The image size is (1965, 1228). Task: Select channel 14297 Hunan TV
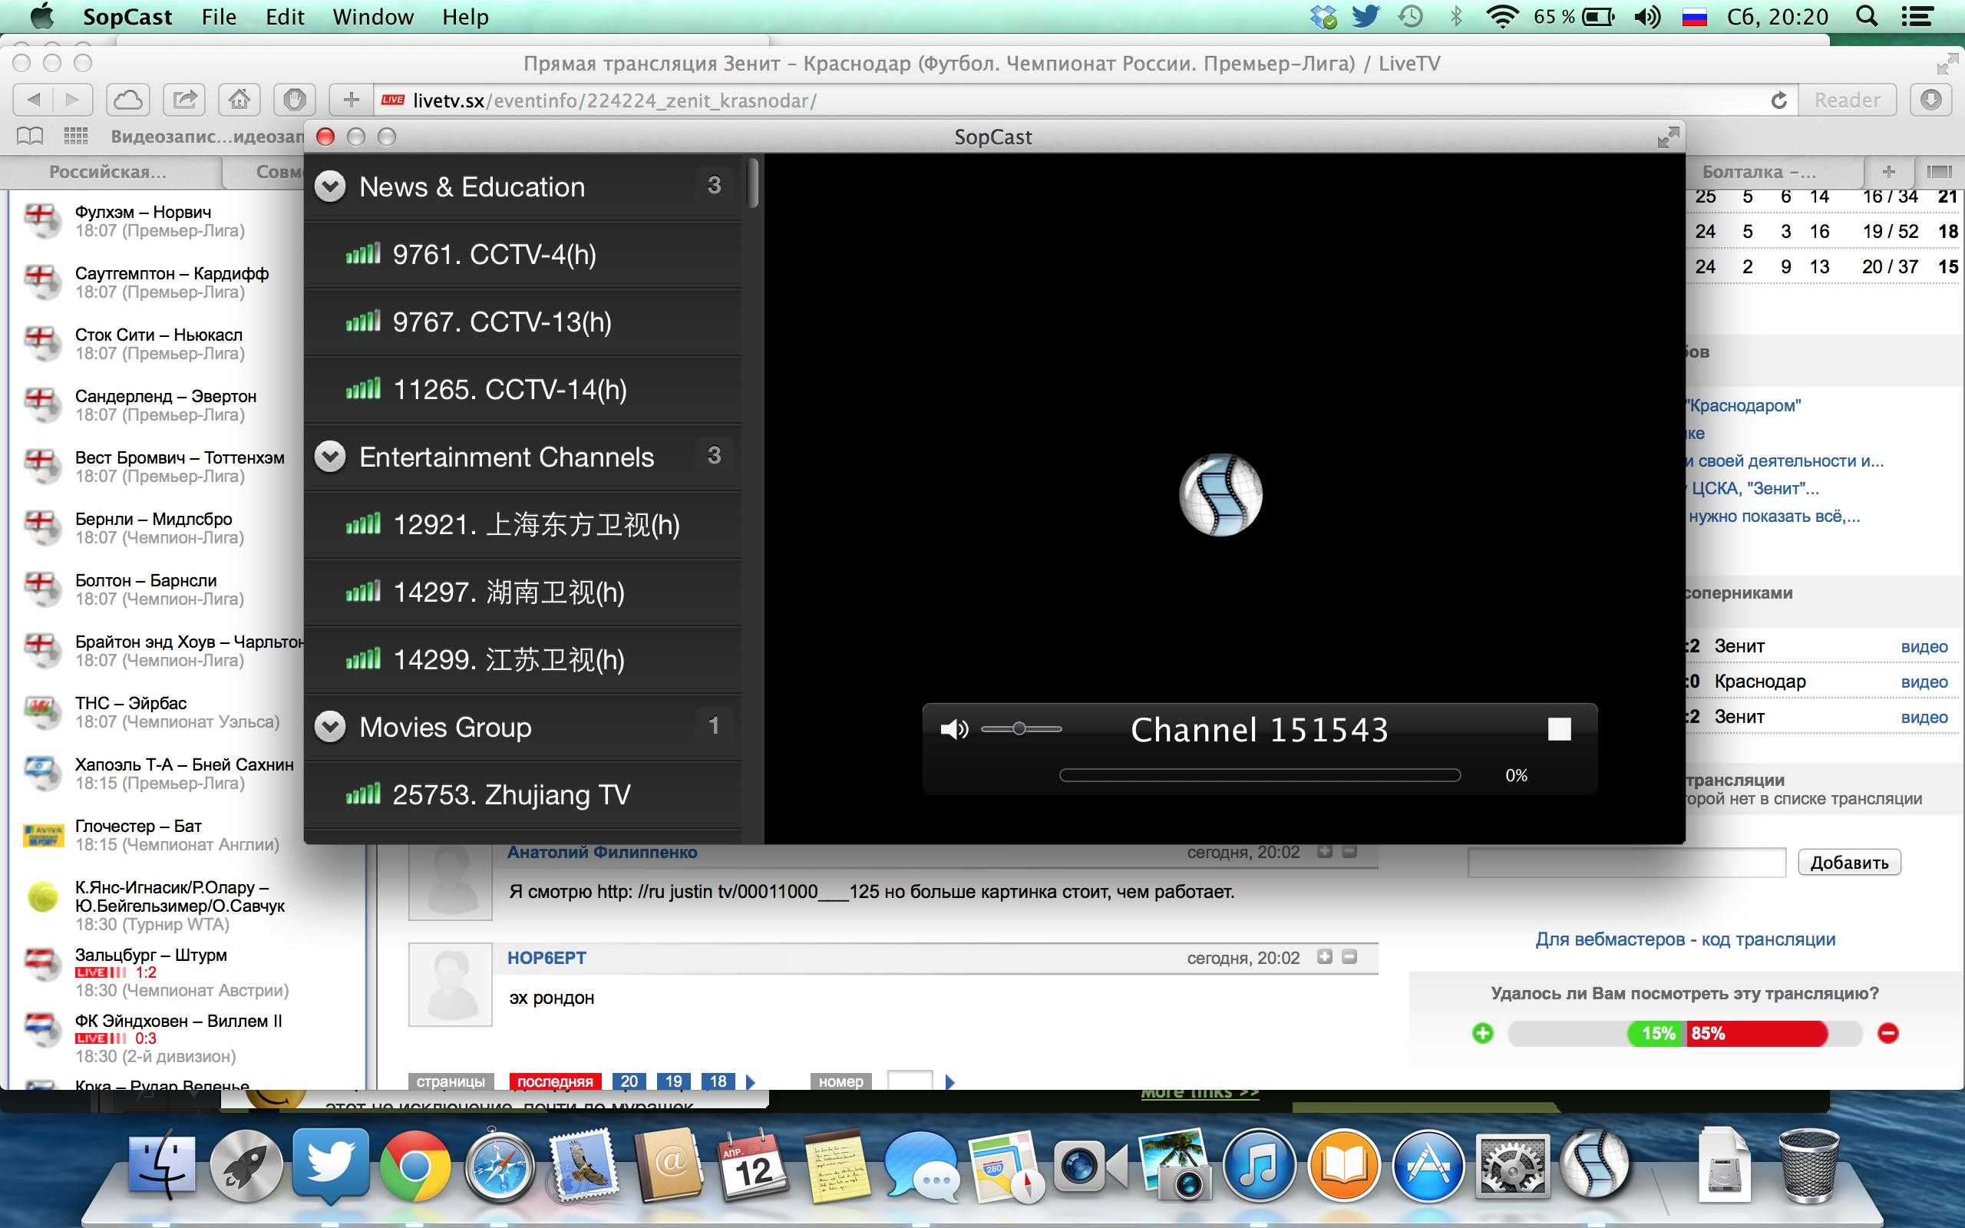[x=523, y=592]
